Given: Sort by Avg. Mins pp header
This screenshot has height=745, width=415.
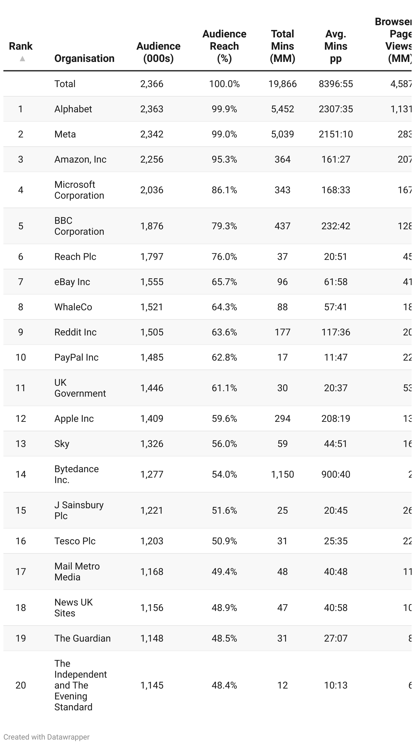Looking at the screenshot, I should 336,46.
